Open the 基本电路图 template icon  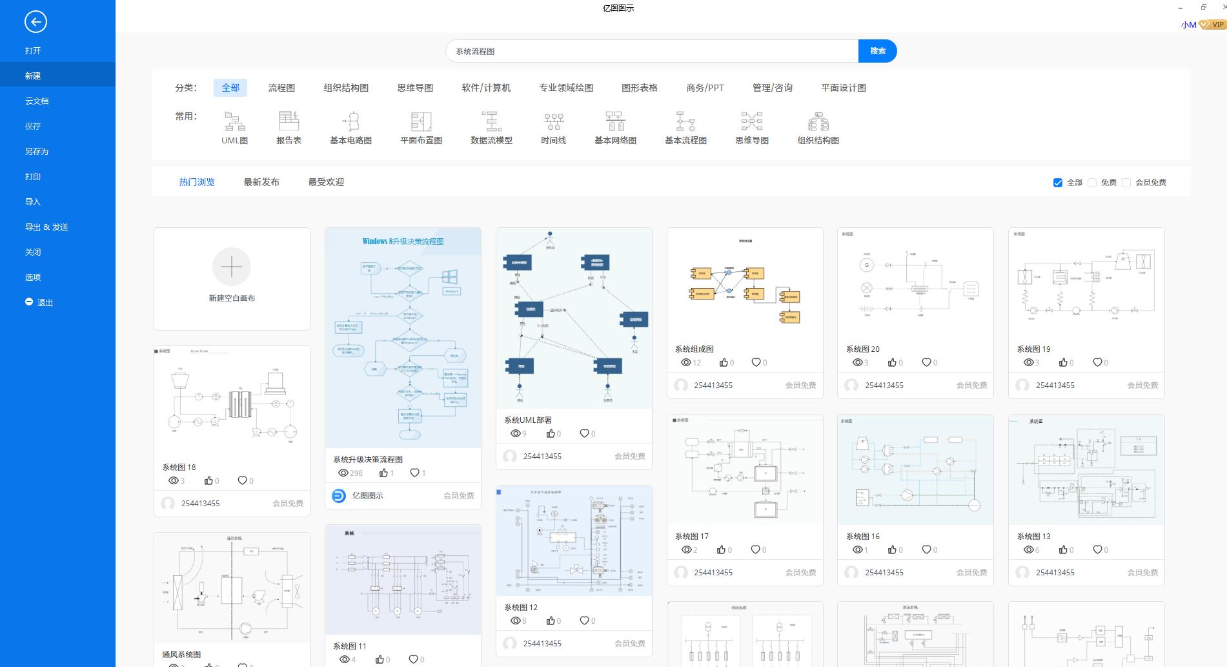coord(350,126)
